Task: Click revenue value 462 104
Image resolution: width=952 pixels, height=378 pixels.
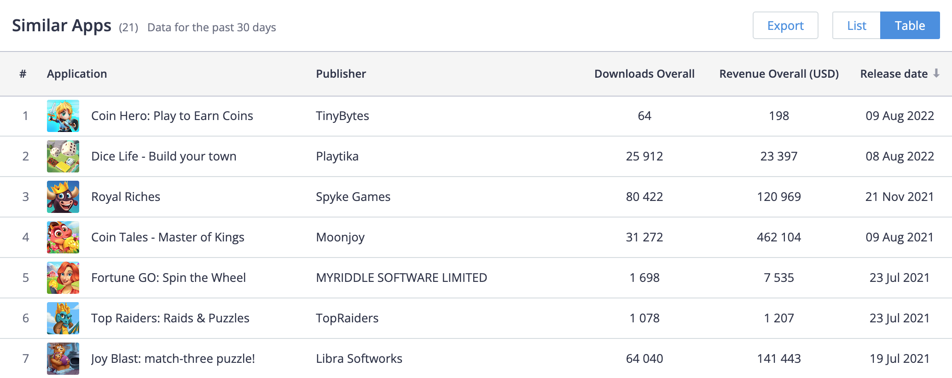Action: pyautogui.click(x=779, y=237)
